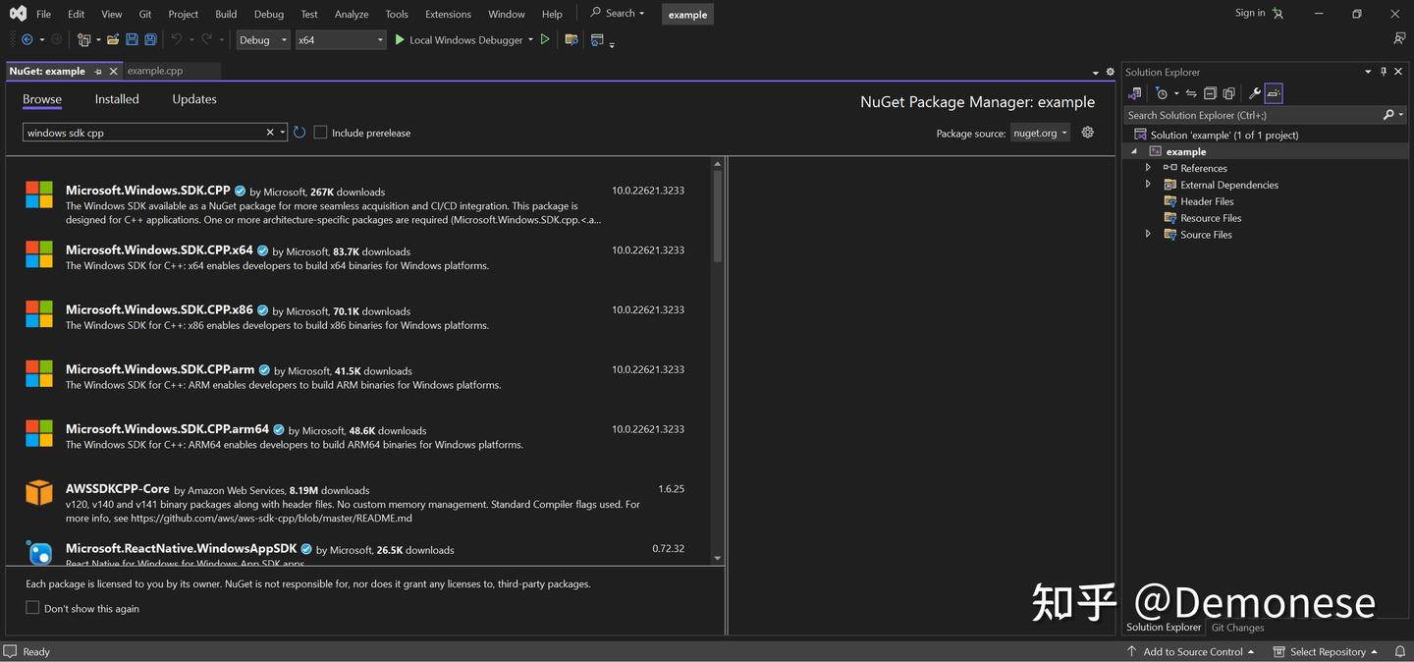
Task: Click the Collapse All icon in Solution Explorer
Action: [1210, 93]
